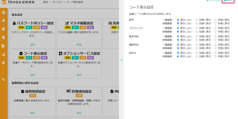This screenshot has width=238, height=119.
Task: Click コード表示設定 panel title
Action: 141,7
